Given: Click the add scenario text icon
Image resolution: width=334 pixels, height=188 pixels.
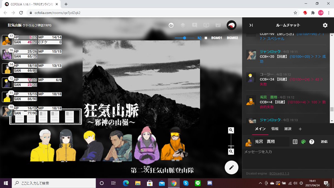Looking at the screenshot, I should (x=195, y=25).
